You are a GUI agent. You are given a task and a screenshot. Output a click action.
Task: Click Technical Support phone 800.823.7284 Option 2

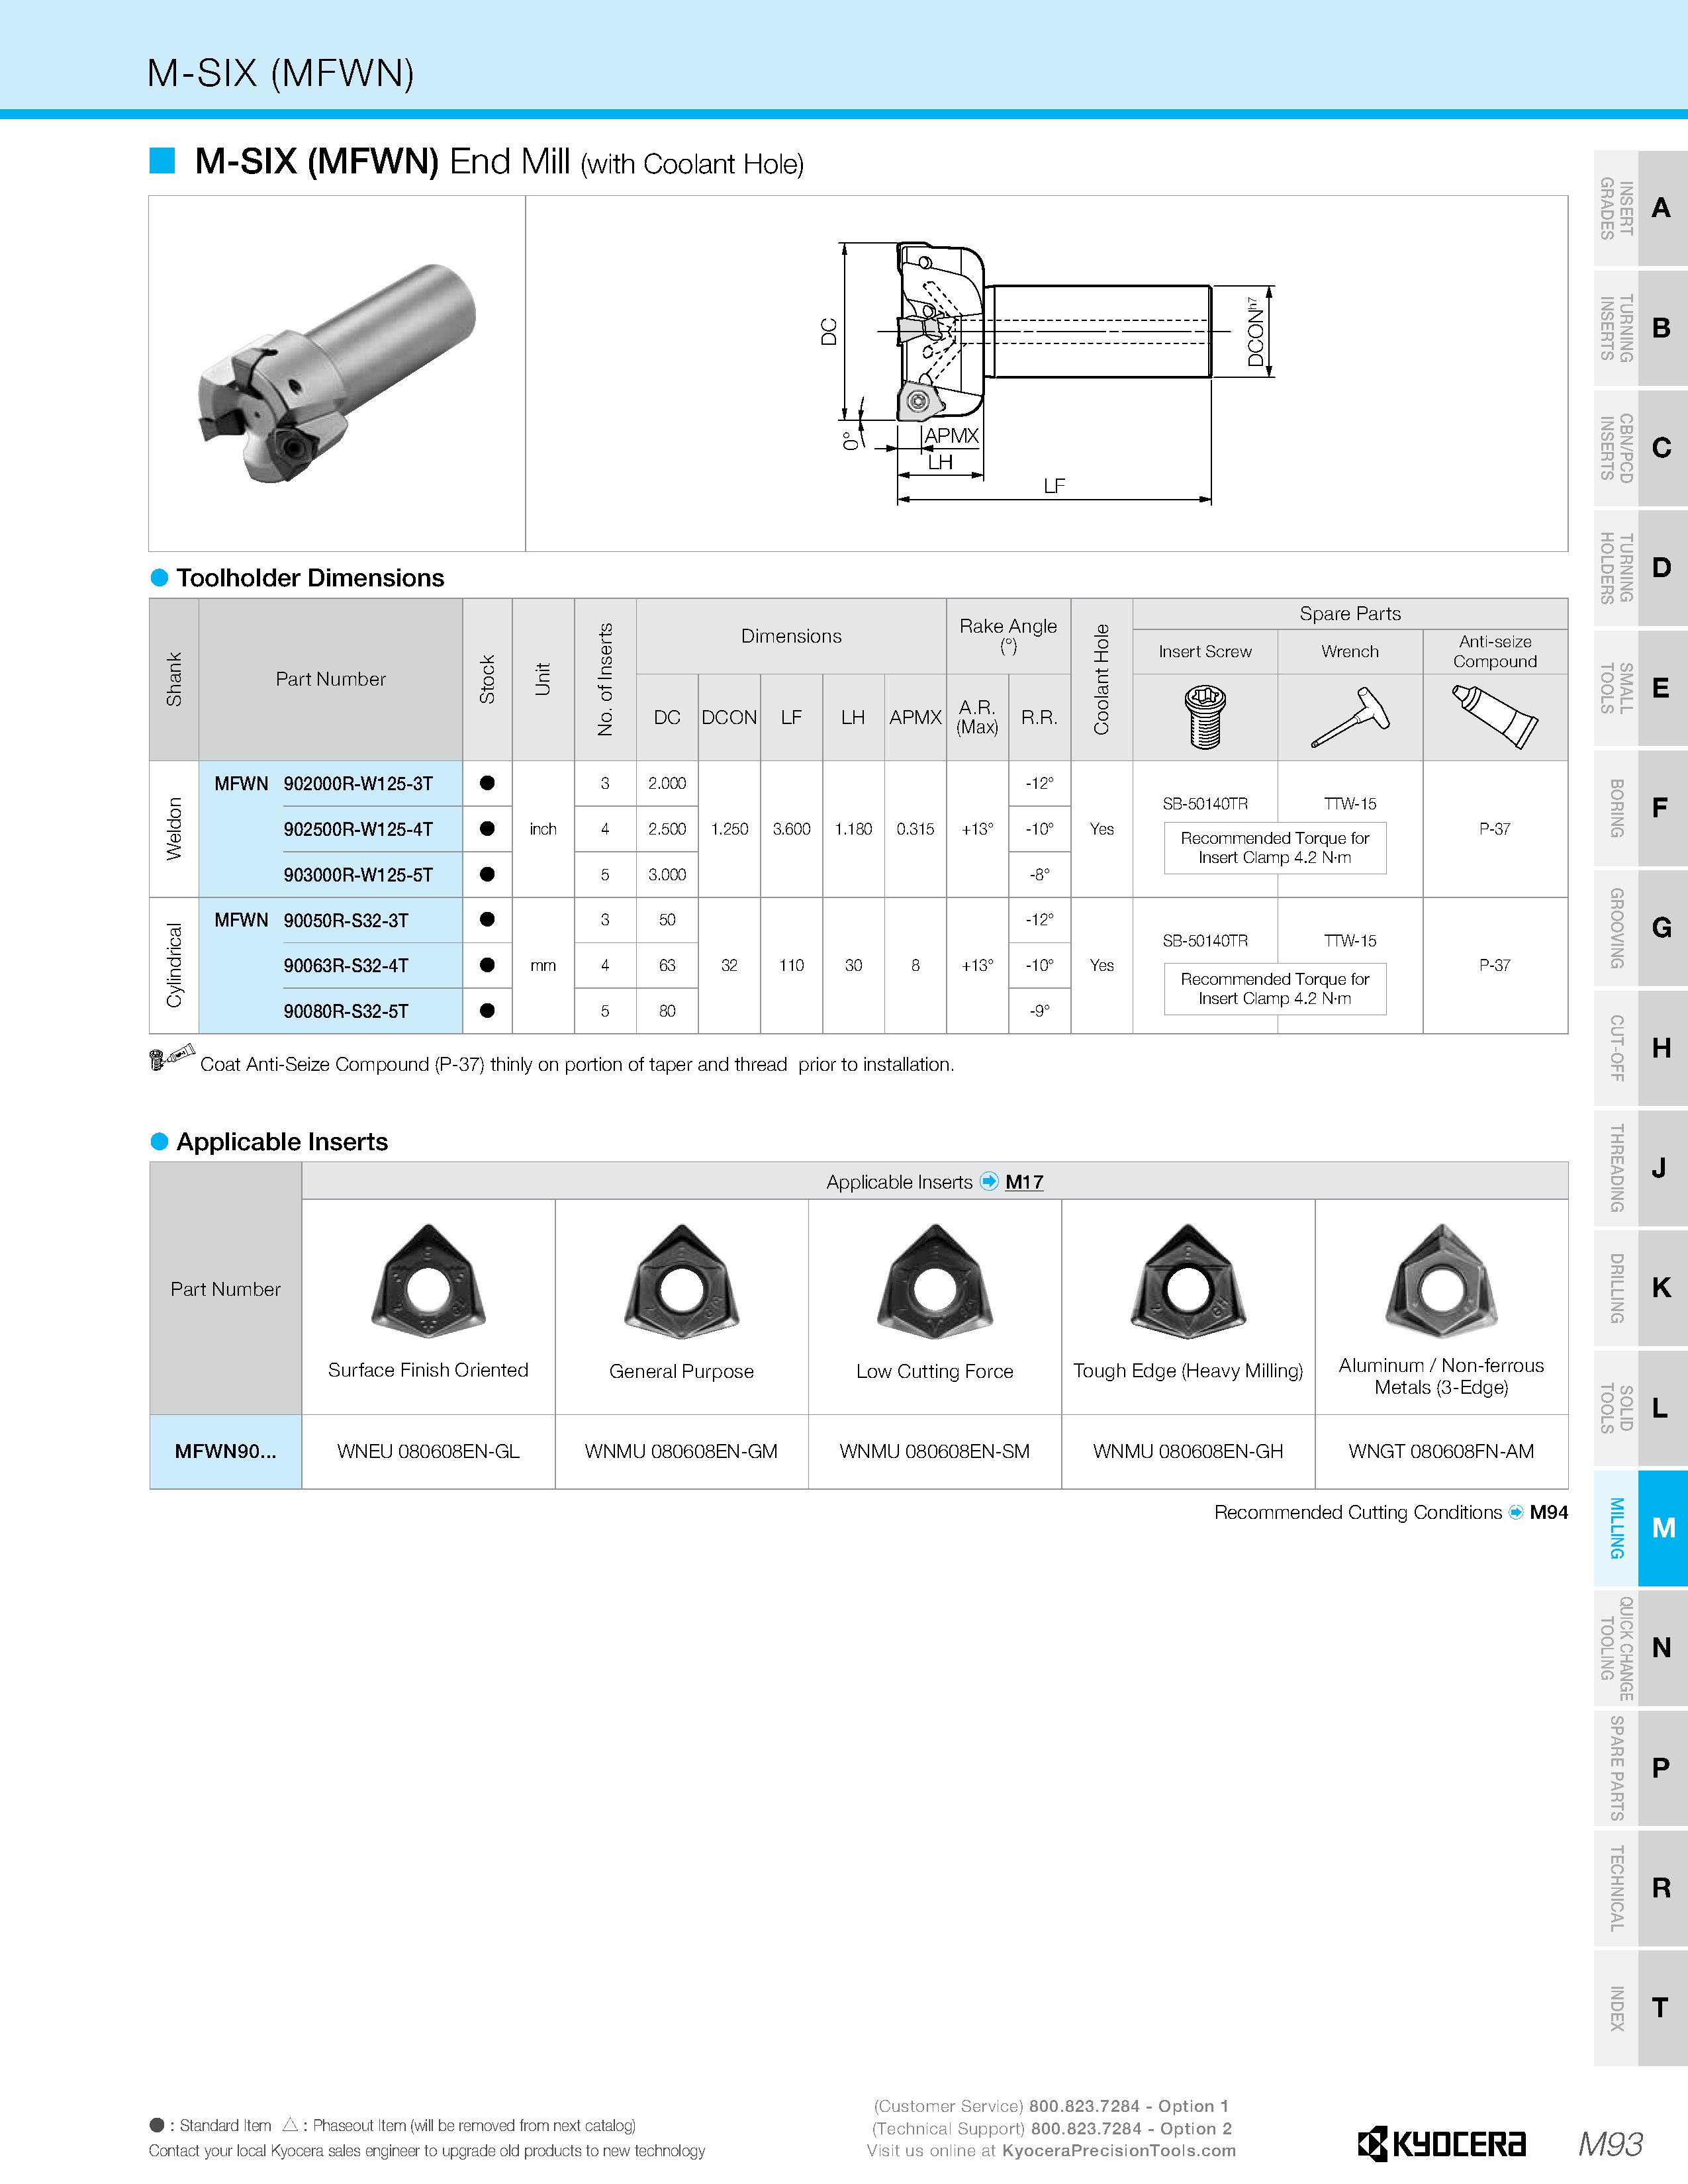point(1132,2128)
